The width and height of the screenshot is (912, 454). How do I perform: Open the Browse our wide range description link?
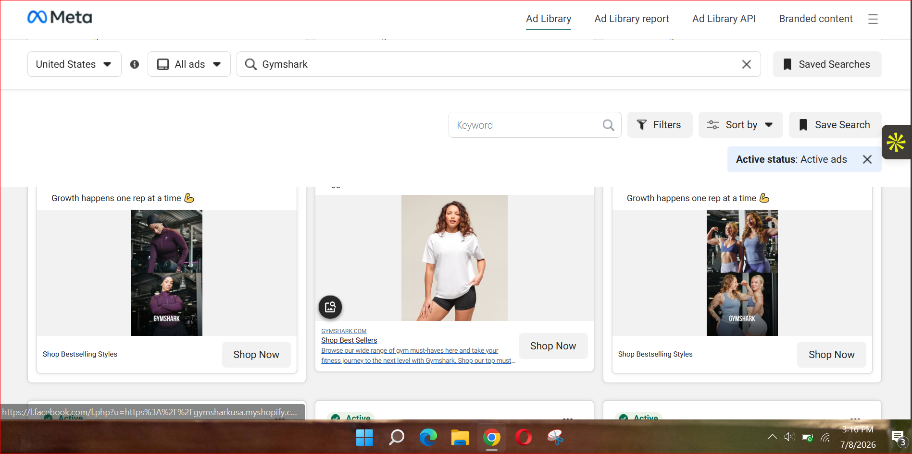(x=418, y=356)
